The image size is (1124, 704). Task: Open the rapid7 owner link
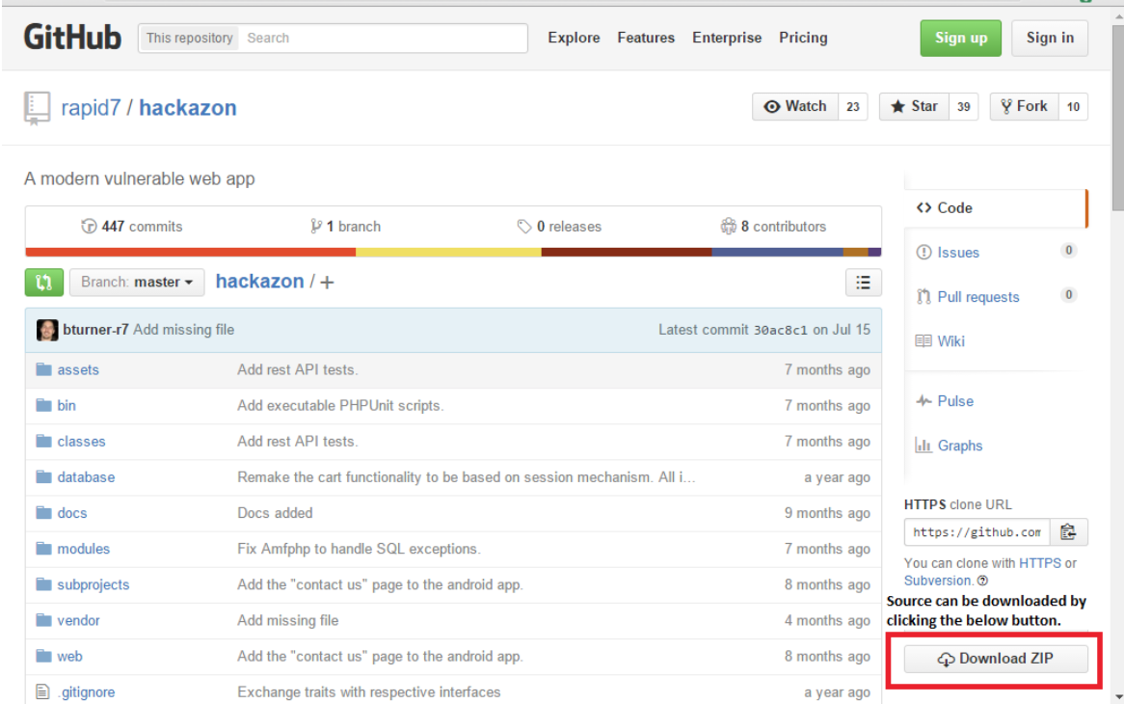coord(91,108)
